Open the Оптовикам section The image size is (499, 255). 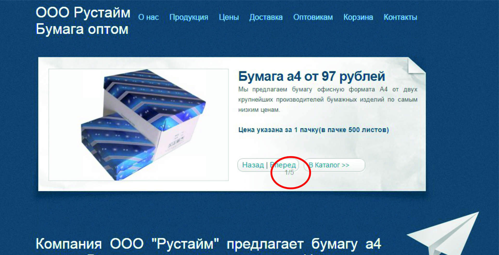pos(313,17)
